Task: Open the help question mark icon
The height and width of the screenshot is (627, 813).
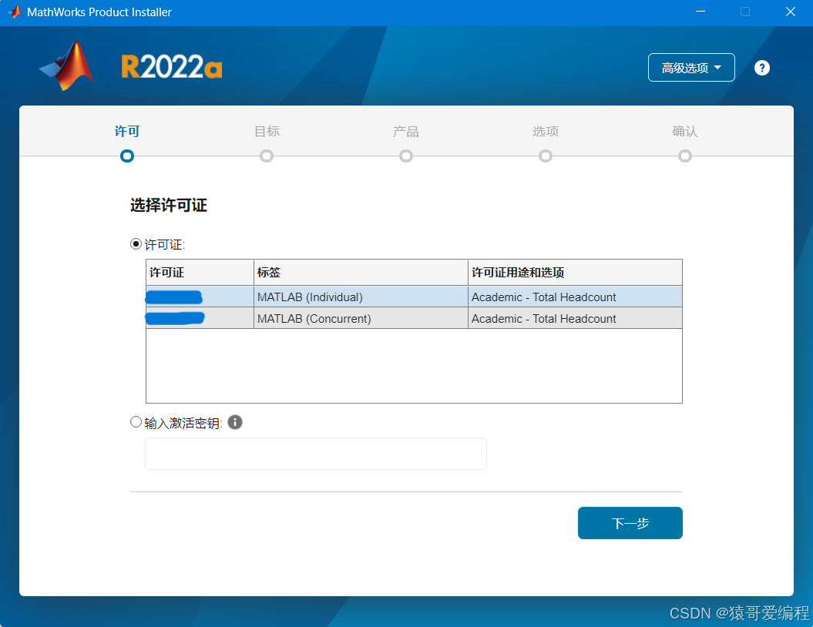Action: tap(761, 68)
